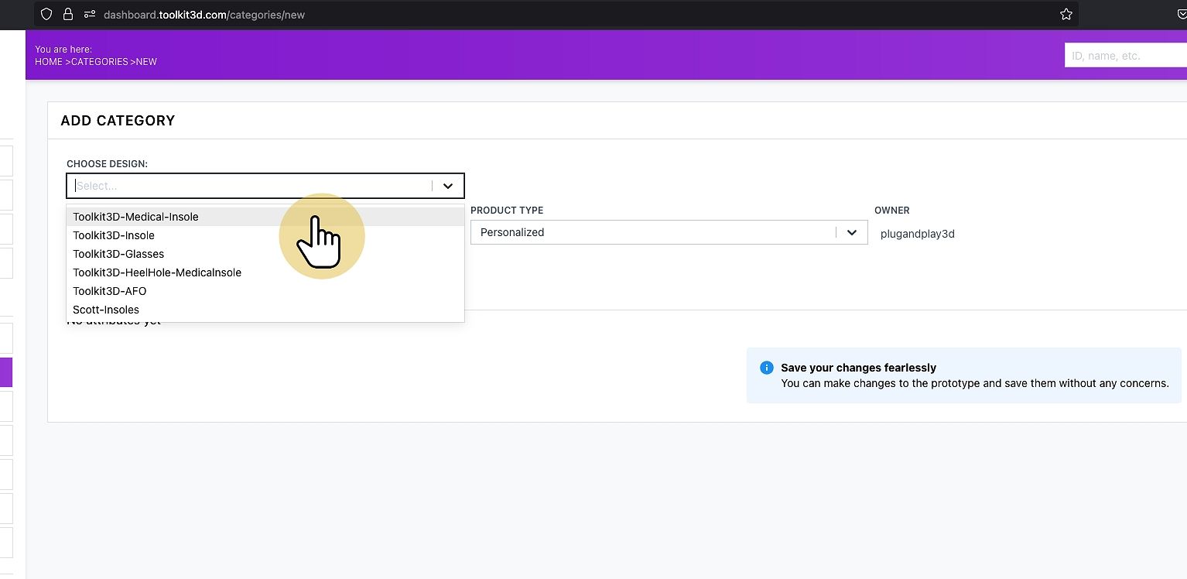Choose Toolkit3D-Glasses from the list

pos(265,254)
